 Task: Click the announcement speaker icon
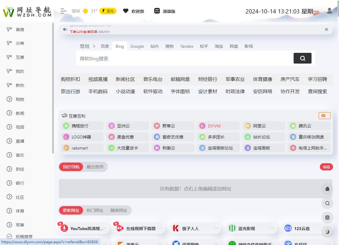pos(65,29)
